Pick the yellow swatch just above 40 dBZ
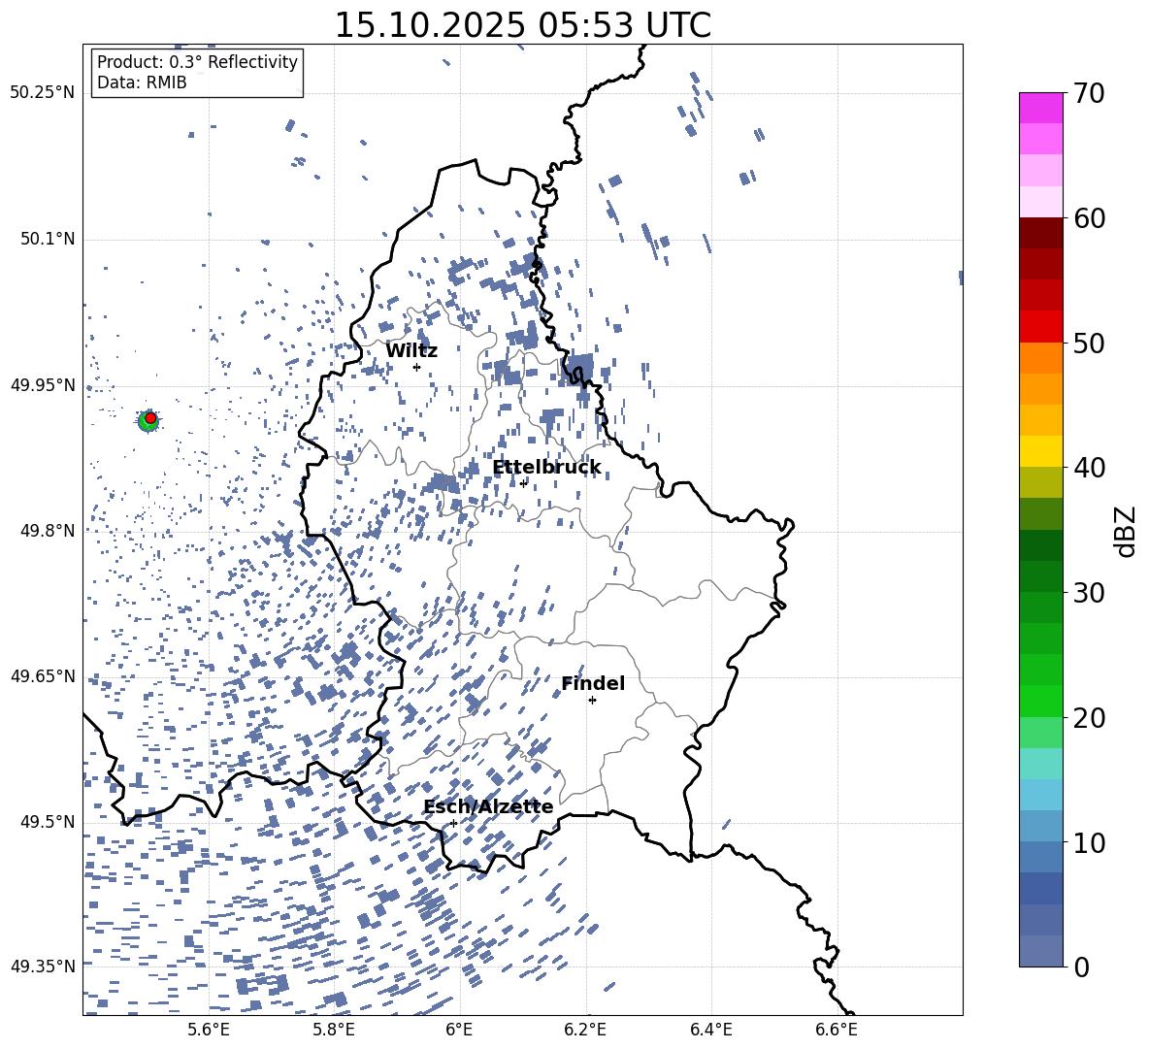This screenshot has width=1149, height=1049. click(1040, 451)
